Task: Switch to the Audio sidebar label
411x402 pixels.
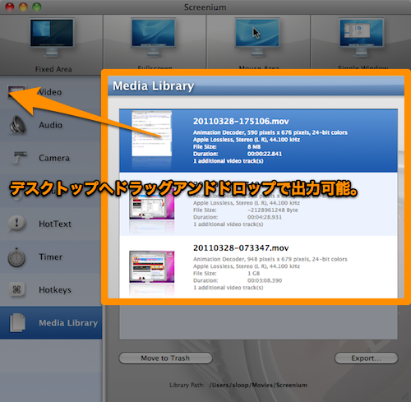Action: click(x=50, y=125)
